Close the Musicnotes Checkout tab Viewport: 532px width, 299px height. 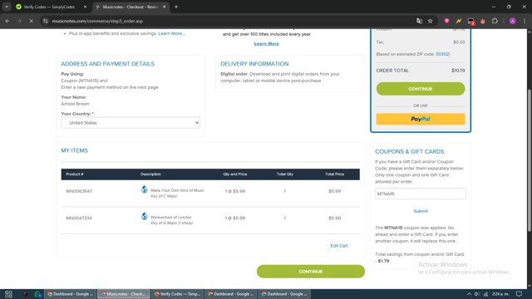165,7
